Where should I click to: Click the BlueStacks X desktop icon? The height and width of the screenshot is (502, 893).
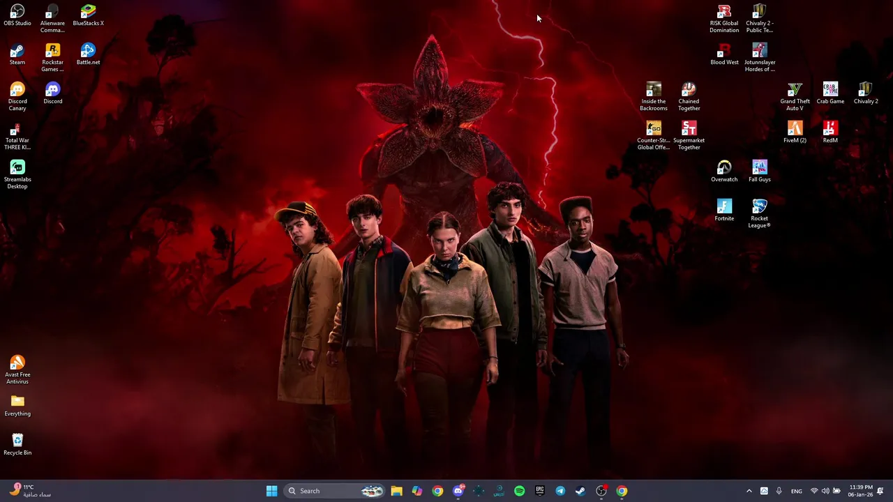coord(88,15)
